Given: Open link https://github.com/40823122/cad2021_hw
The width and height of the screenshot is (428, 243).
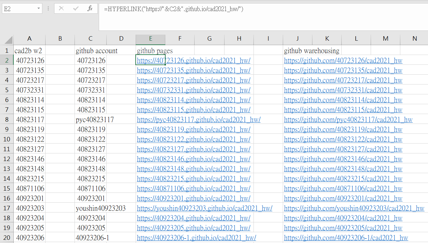Looking at the screenshot, I should [343, 139].
